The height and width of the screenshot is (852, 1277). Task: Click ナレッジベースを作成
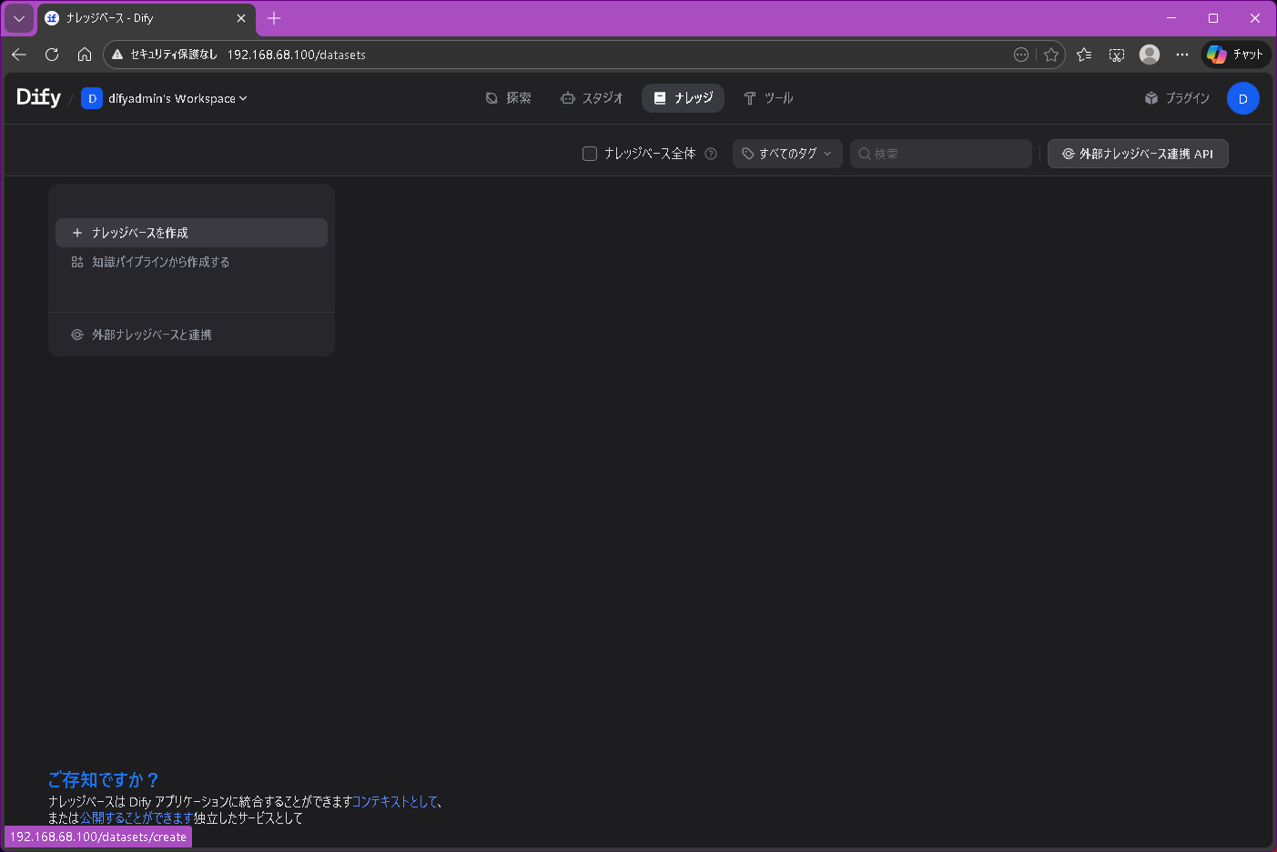191,233
